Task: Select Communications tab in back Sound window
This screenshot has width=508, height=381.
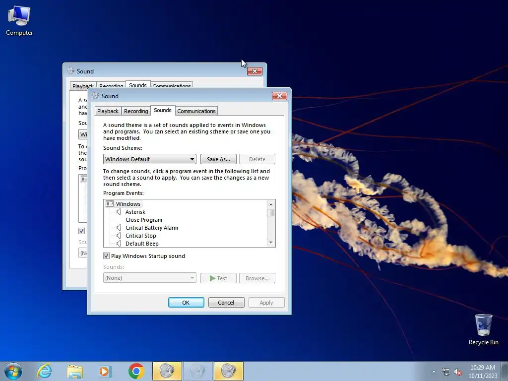Action: click(171, 85)
